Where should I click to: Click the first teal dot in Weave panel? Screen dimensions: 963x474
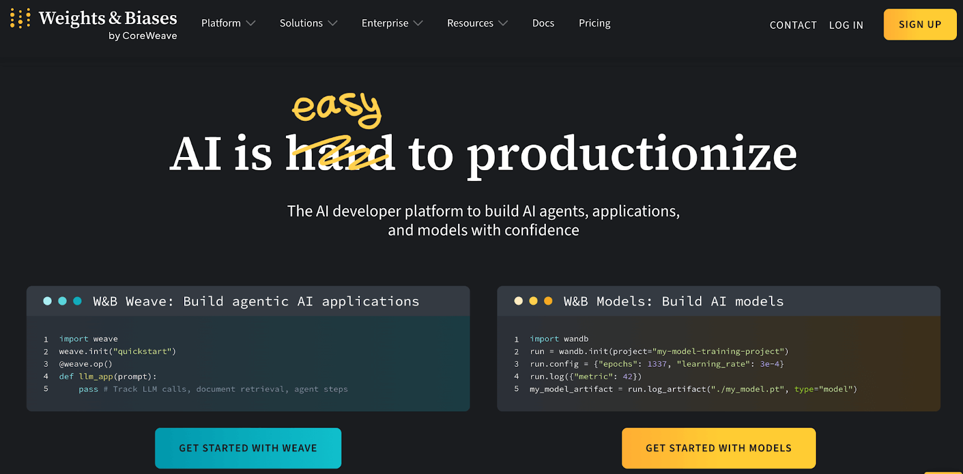pyautogui.click(x=48, y=301)
